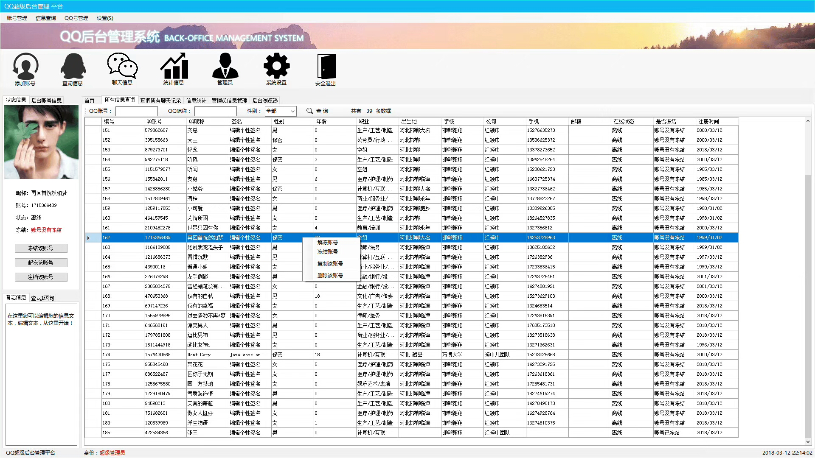The image size is (815, 458).
Task: Select the 后台账号信息 tab
Action: tap(47, 101)
